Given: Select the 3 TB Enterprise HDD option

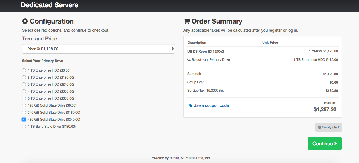Looking at the screenshot, I should click(x=24, y=84).
